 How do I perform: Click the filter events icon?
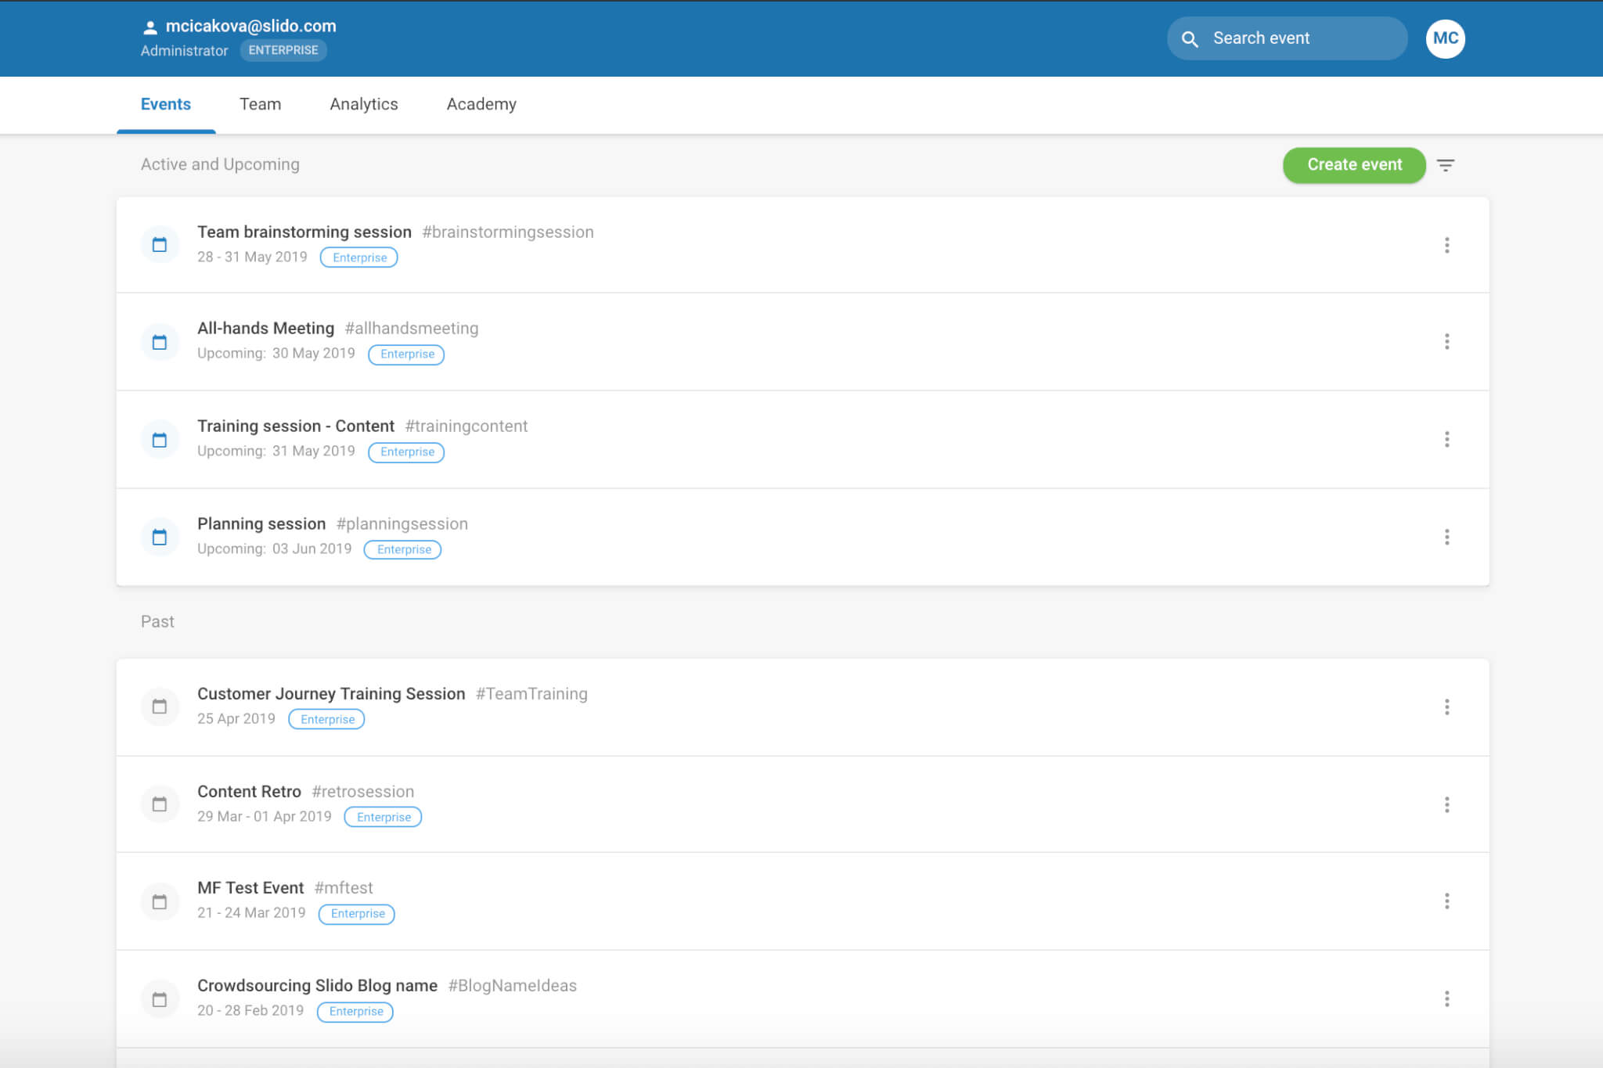click(x=1446, y=165)
